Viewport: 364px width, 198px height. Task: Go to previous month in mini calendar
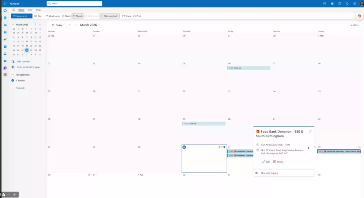click(x=36, y=25)
